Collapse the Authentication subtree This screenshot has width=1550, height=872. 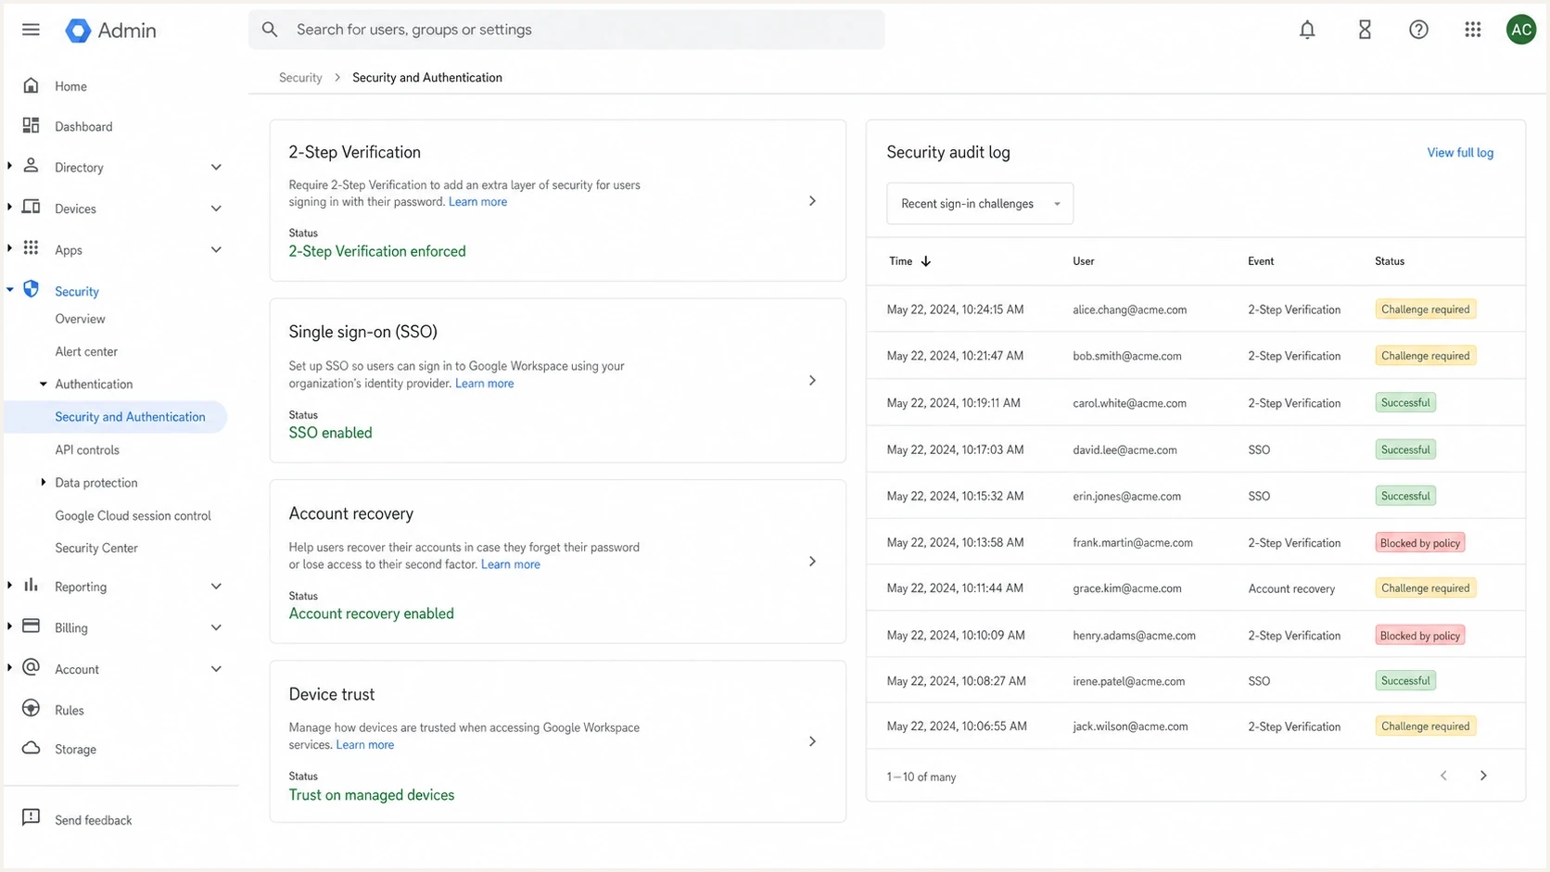(x=43, y=384)
